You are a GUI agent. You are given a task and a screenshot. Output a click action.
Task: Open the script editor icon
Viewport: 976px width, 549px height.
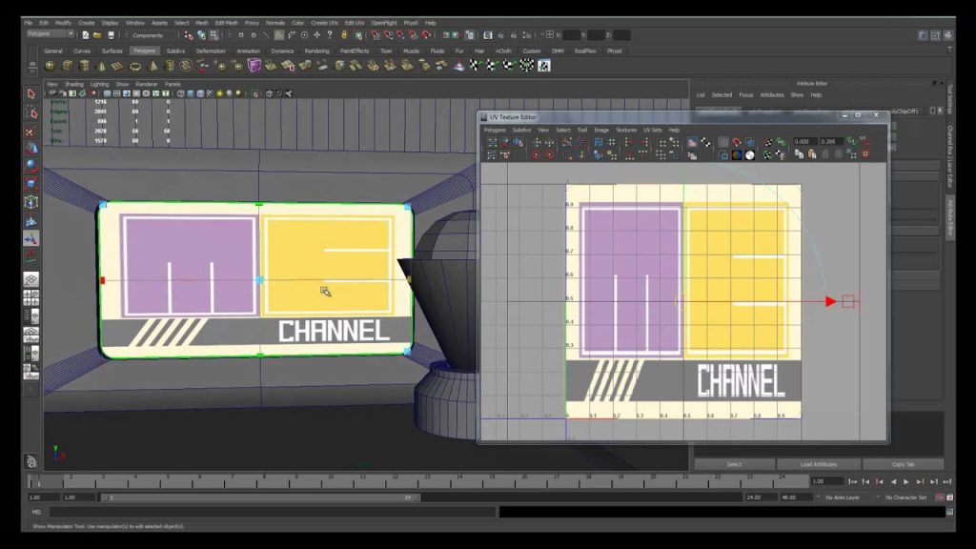click(949, 512)
